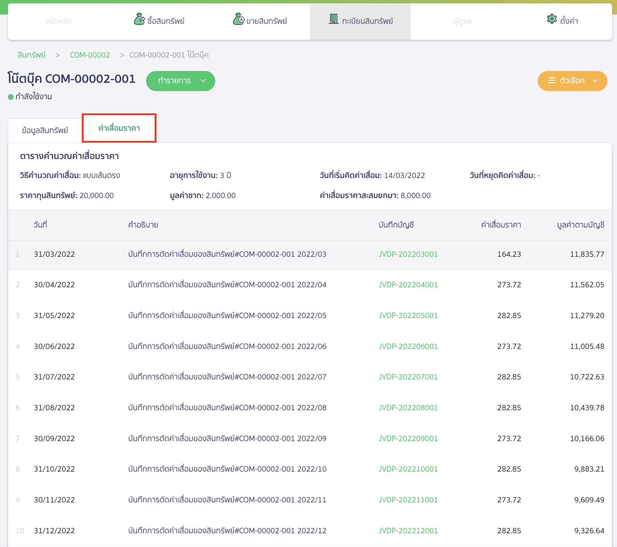Click the มูลค่าตามบัญชี column header
The width and height of the screenshot is (617, 547).
(581, 225)
